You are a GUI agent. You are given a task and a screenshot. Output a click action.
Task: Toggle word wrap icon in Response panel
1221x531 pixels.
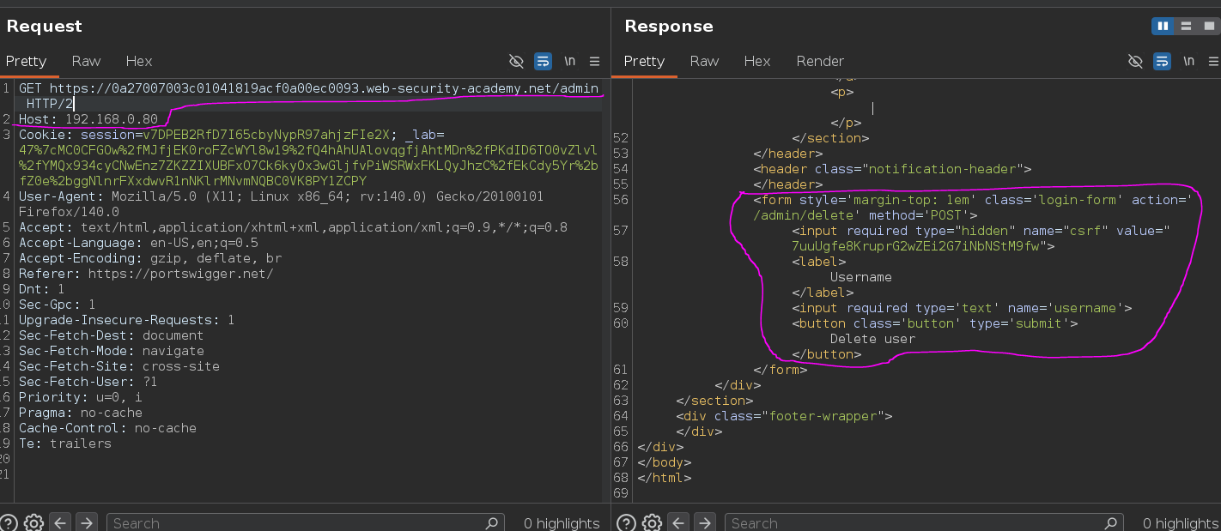[1161, 61]
